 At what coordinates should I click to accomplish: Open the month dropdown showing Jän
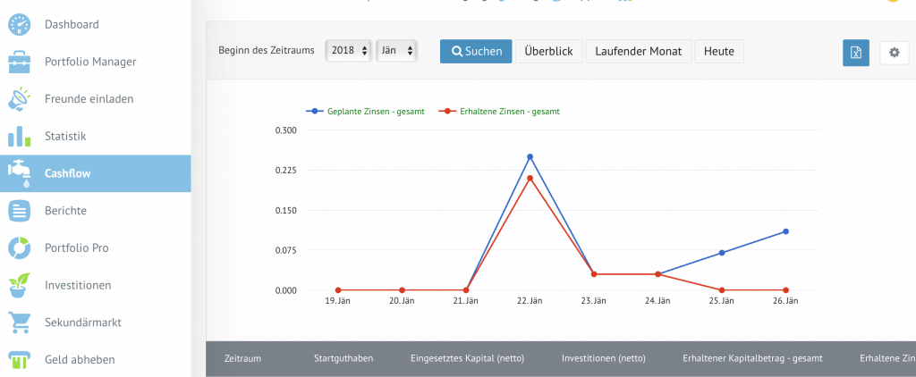point(396,51)
